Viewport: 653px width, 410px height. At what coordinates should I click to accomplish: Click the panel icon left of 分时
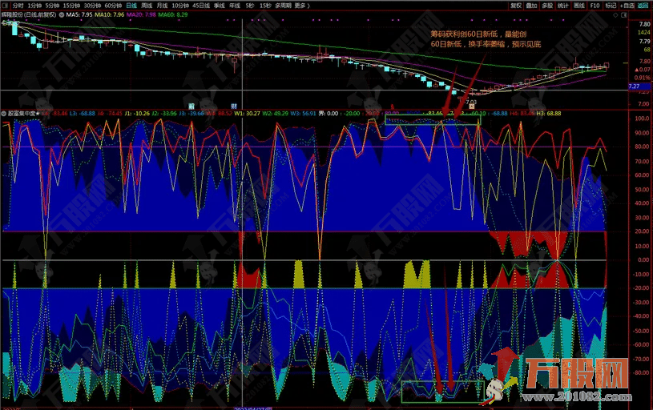pos(5,6)
